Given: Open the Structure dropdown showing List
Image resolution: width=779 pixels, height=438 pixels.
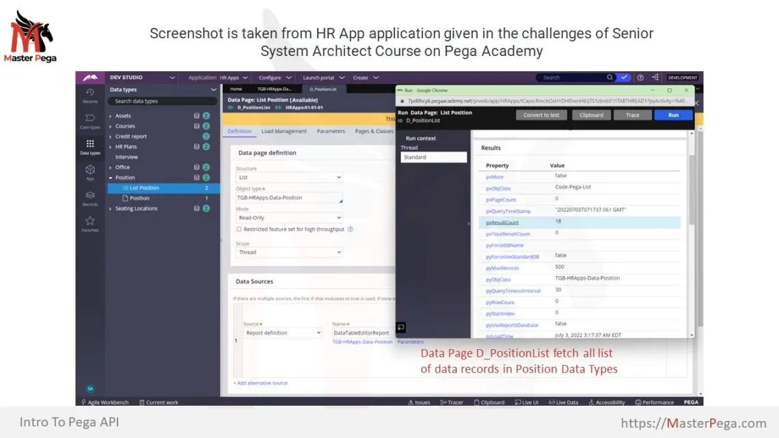Looking at the screenshot, I should [x=288, y=177].
